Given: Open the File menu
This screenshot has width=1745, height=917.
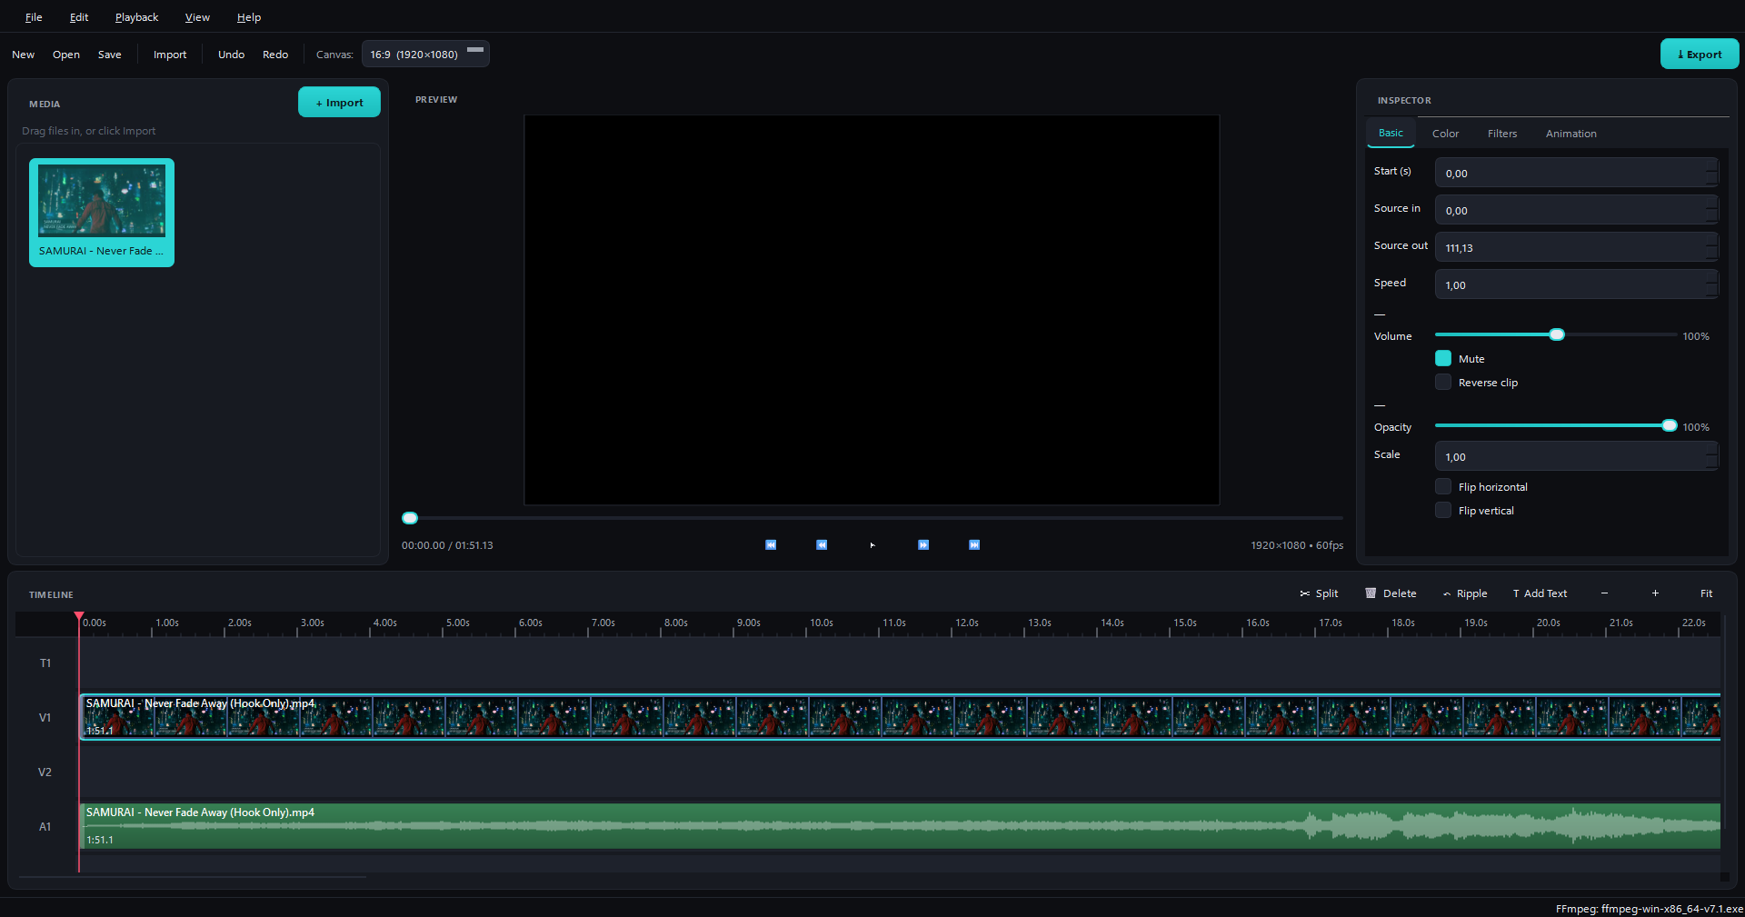Looking at the screenshot, I should tap(34, 17).
